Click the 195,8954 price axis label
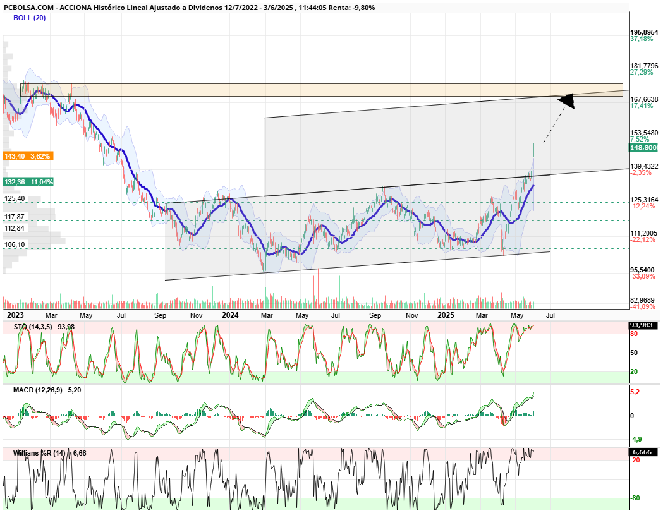663x513 pixels. [644, 33]
